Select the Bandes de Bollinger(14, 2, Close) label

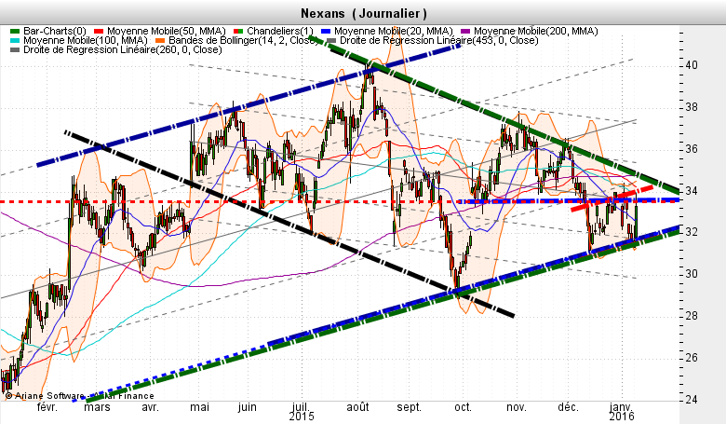[243, 40]
